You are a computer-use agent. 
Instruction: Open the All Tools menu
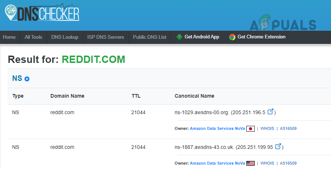coord(33,37)
